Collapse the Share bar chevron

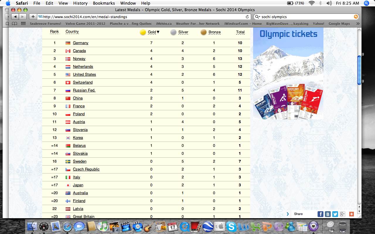point(288,214)
